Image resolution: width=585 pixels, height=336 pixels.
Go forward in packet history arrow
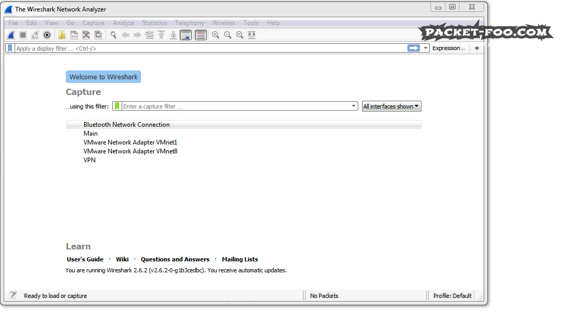(137, 35)
